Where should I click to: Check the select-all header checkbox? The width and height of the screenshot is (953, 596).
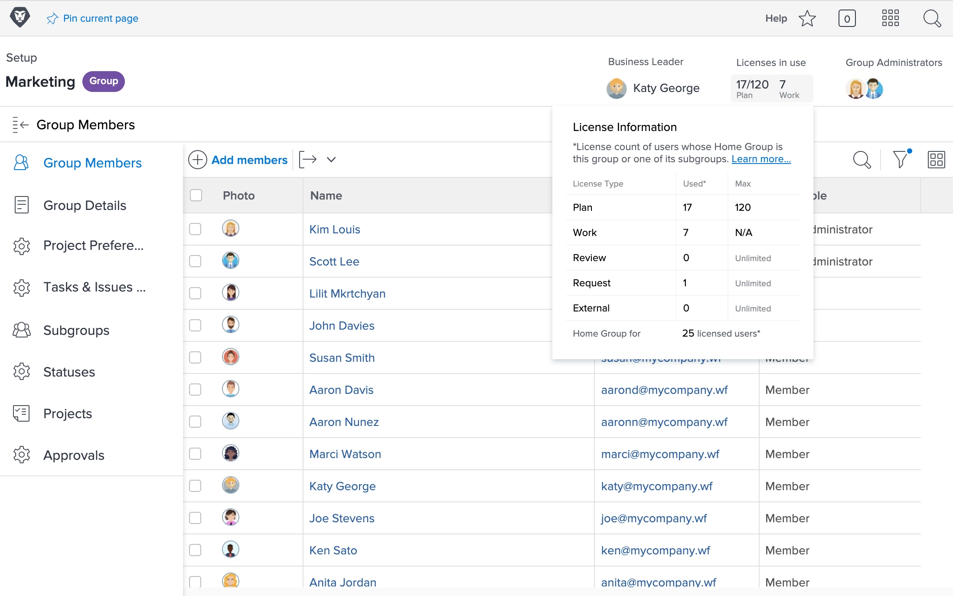[x=196, y=195]
